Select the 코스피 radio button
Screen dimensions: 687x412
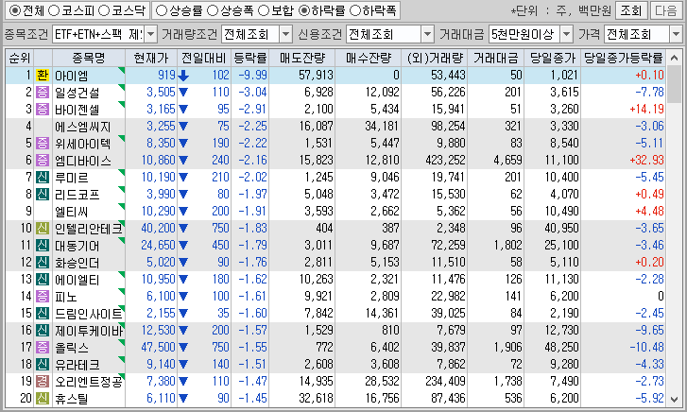(x=54, y=10)
